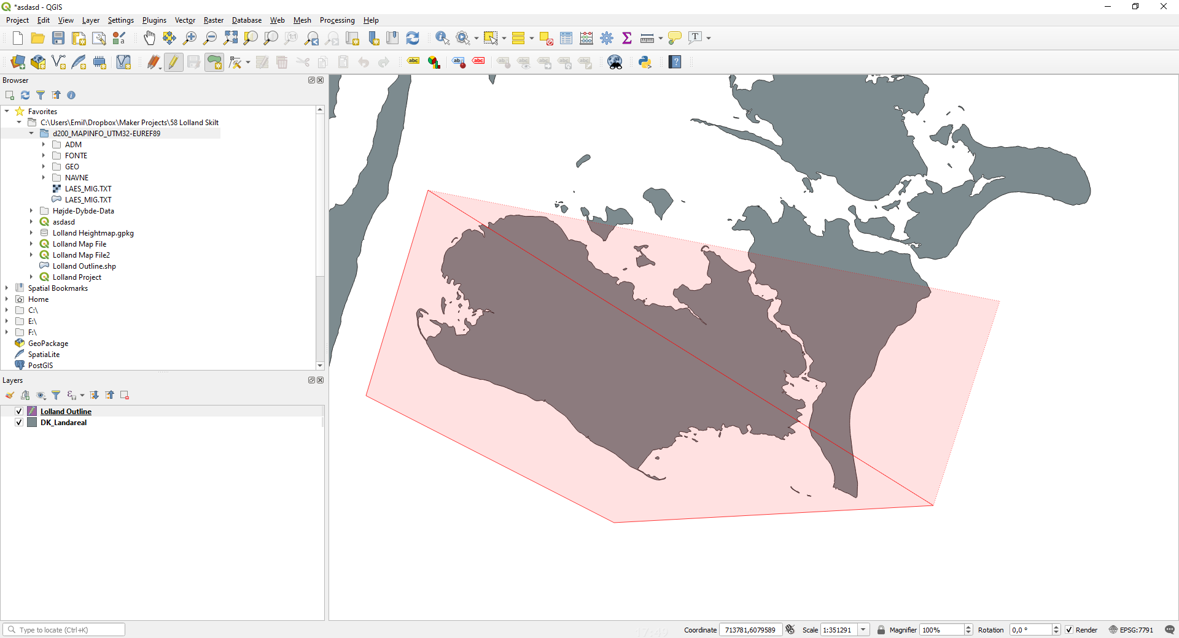Click Remove Layer icon in Layers panel

point(125,395)
